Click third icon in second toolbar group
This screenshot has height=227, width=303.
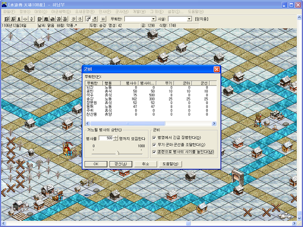click(x=53, y=19)
